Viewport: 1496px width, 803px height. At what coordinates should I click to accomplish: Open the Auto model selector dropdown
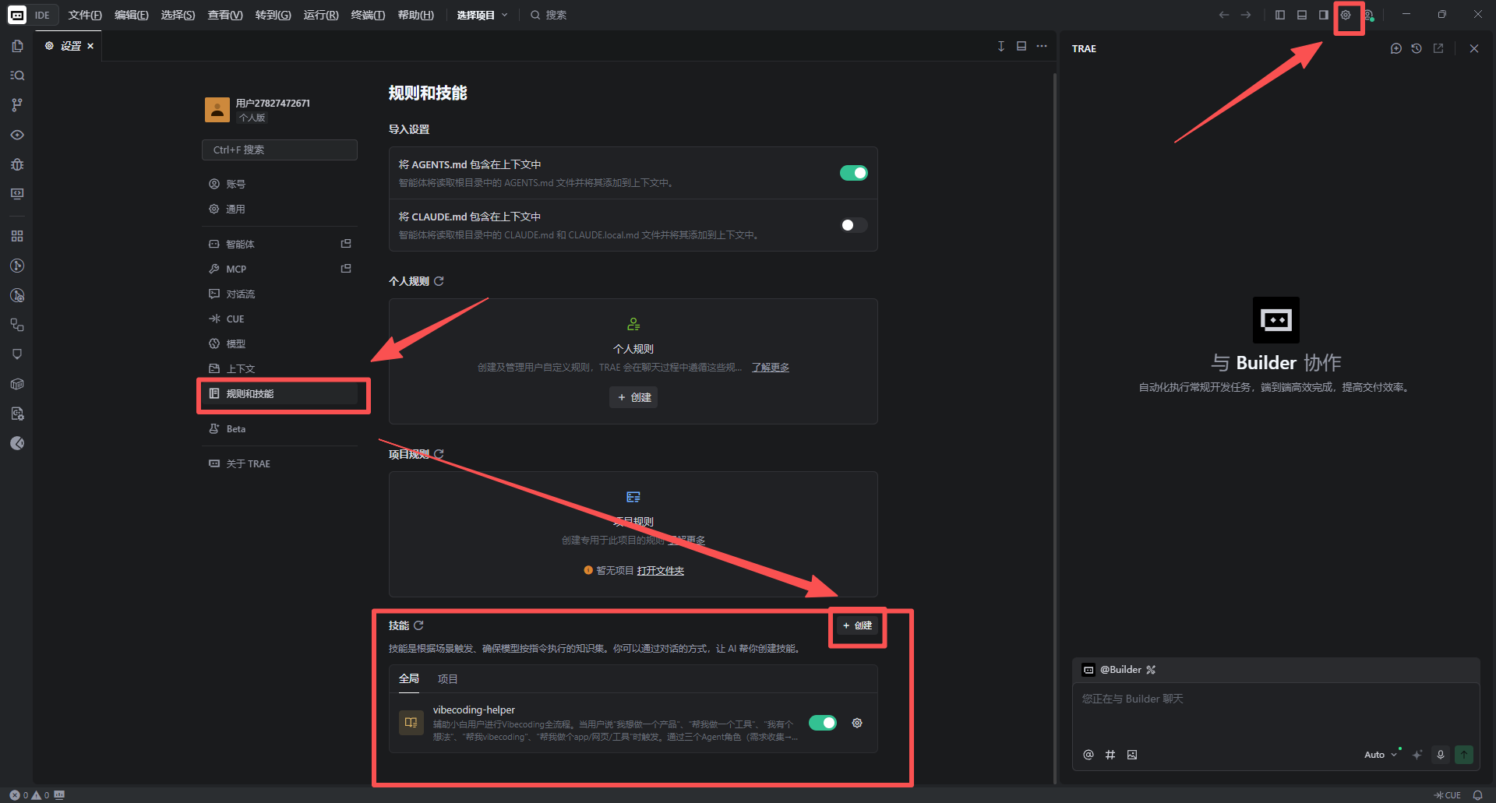pyautogui.click(x=1380, y=755)
